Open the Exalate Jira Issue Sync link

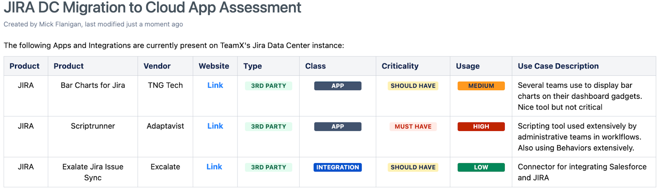click(x=214, y=167)
